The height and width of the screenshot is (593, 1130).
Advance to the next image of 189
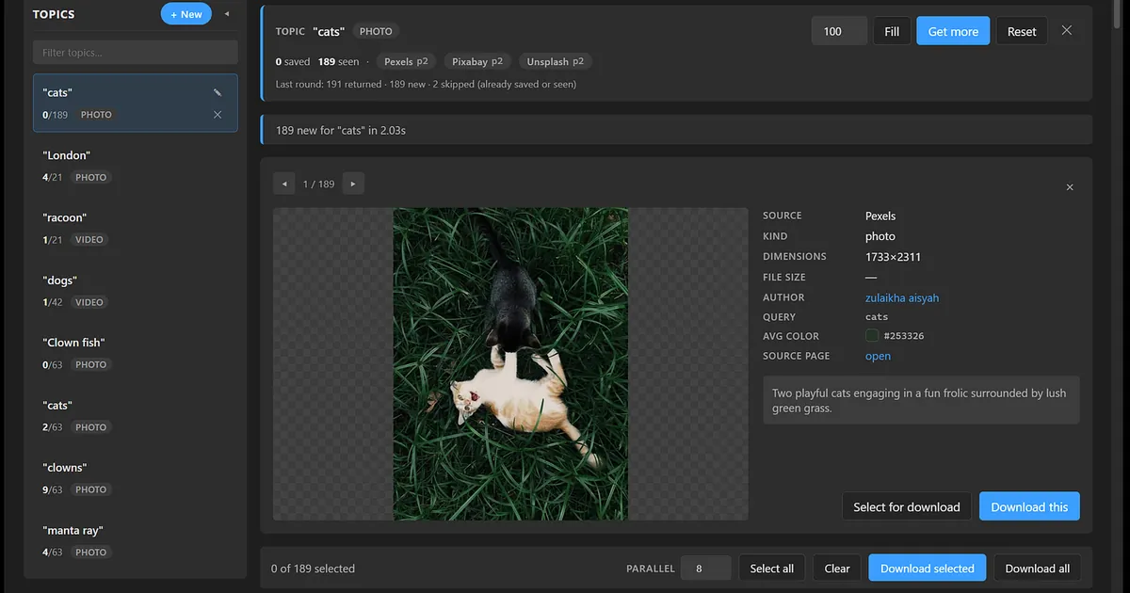pos(353,184)
